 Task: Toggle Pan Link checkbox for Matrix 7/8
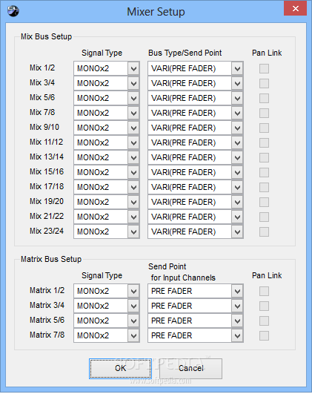click(x=264, y=335)
